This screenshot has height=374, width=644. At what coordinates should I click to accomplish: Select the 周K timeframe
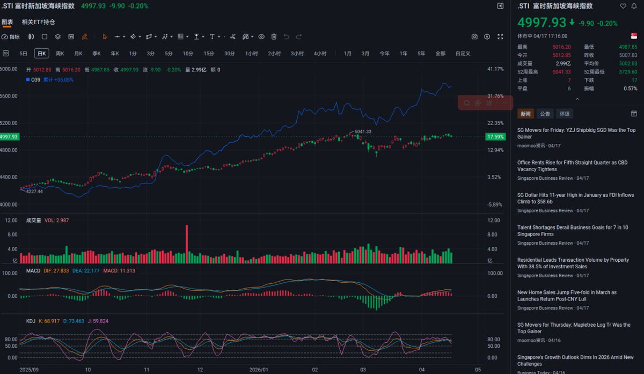point(60,53)
